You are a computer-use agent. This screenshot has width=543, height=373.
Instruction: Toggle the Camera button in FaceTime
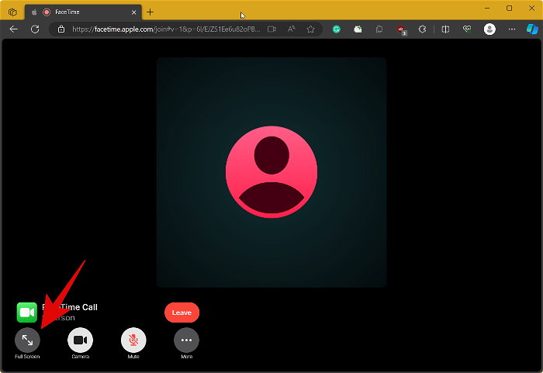81,340
